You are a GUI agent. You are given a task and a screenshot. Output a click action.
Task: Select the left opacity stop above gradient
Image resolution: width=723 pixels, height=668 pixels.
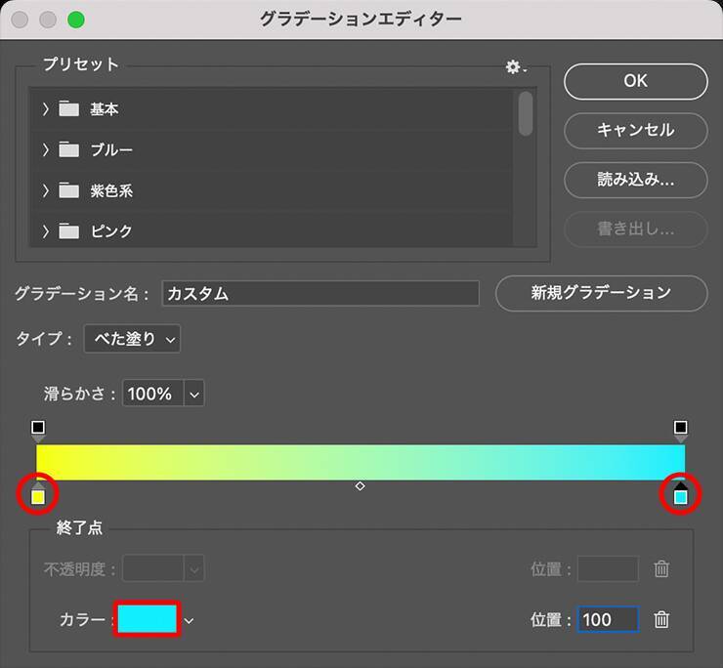click(x=38, y=430)
